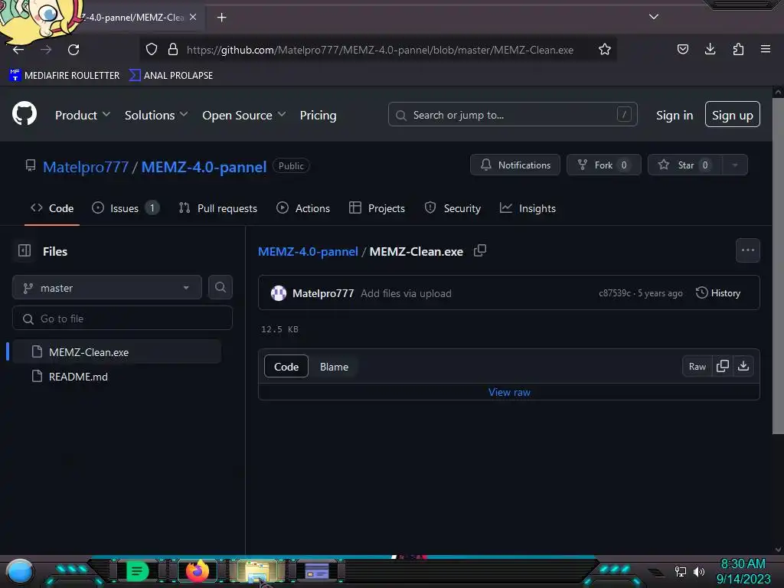Open the MEMZ-4.0-pannel repository title link
The width and height of the screenshot is (784, 588).
pyautogui.click(x=204, y=166)
